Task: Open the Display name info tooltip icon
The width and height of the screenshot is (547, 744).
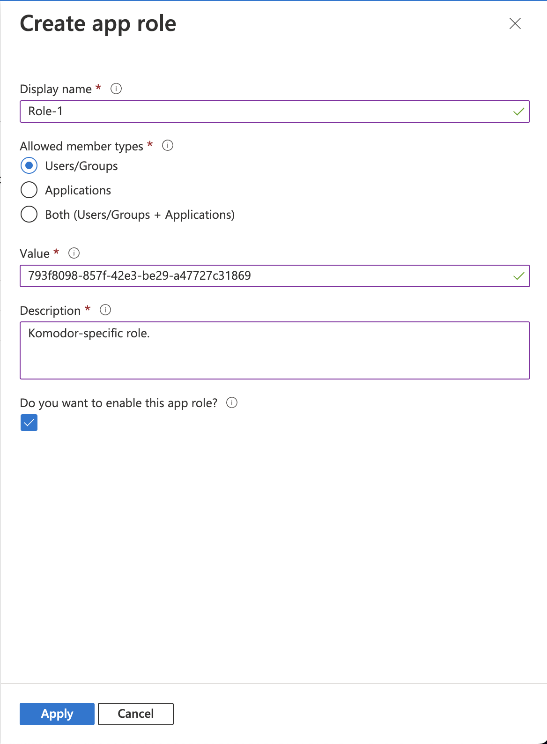Action: tap(116, 89)
